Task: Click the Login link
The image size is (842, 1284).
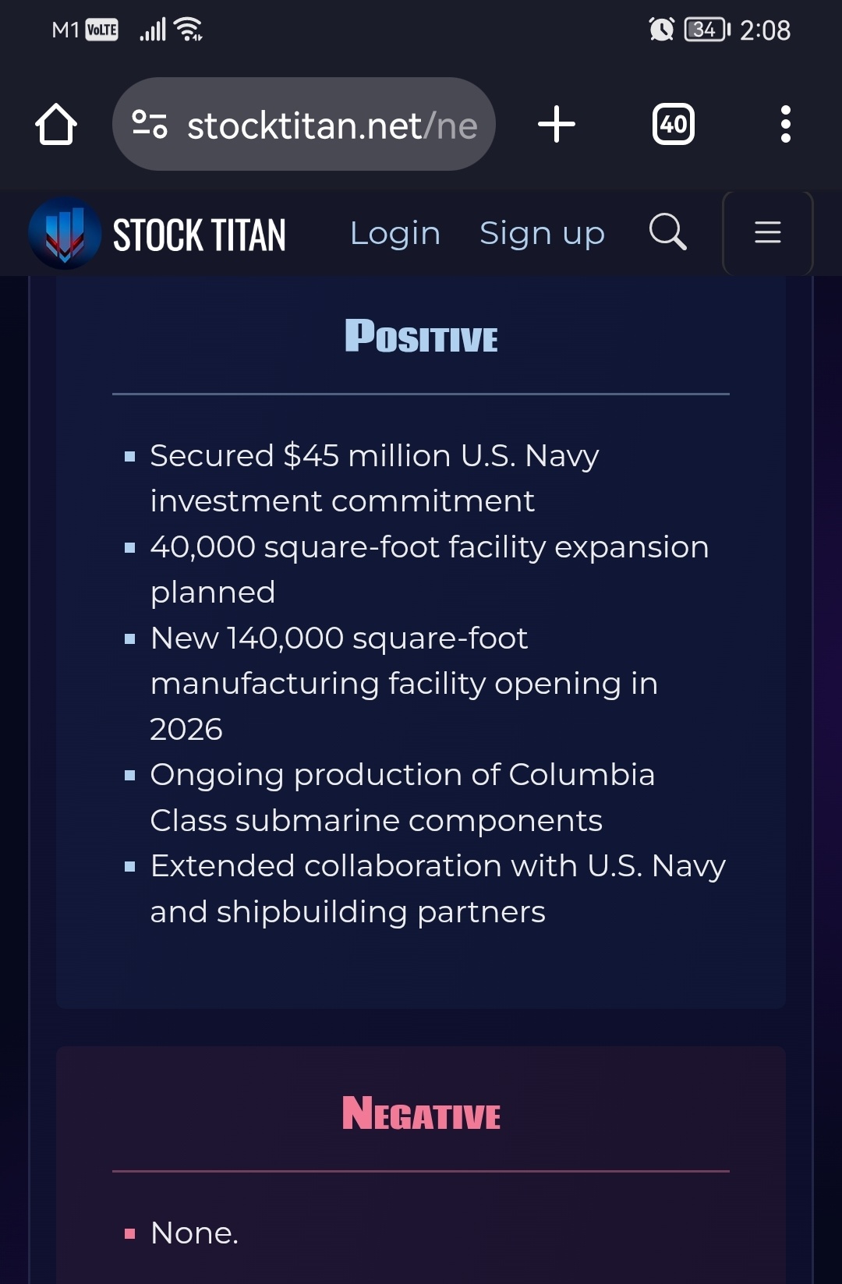Action: pyautogui.click(x=395, y=233)
